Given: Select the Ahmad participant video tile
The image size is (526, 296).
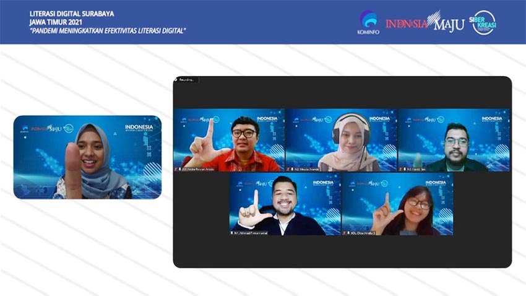Looking at the screenshot, I should click(x=285, y=204).
